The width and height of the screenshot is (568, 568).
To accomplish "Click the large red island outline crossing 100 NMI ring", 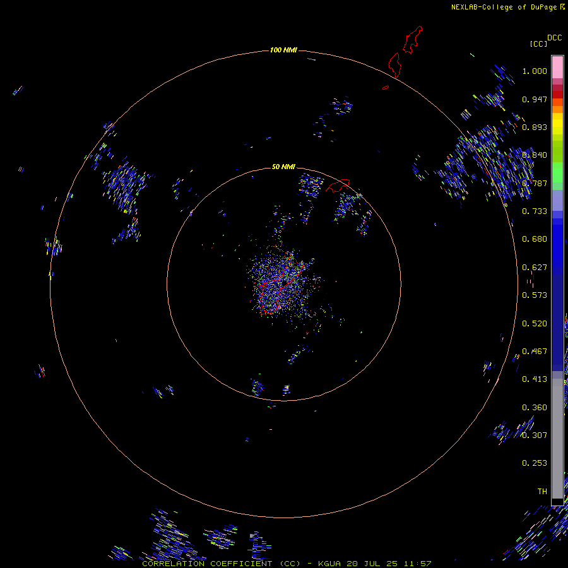I will tap(395, 65).
